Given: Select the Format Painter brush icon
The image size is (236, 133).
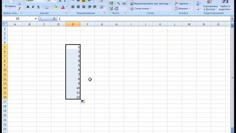Looking at the screenshot, I should pyautogui.click(x=19, y=8).
